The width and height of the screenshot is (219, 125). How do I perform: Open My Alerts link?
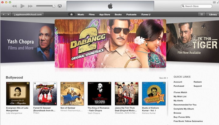pos(178,101)
